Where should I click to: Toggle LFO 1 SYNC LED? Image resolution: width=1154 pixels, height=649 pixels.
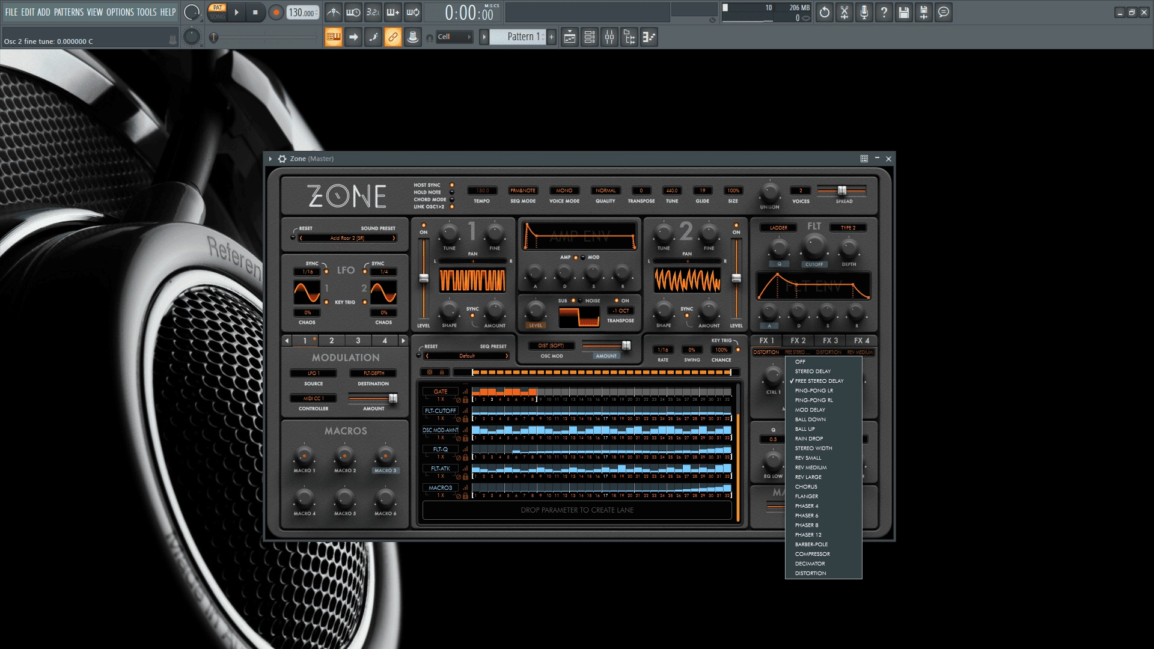point(326,272)
